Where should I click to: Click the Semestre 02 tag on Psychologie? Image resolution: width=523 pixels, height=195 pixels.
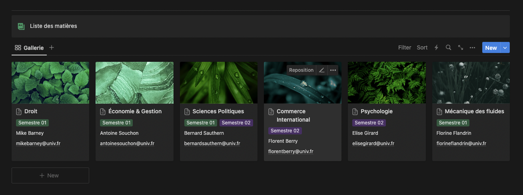coord(369,123)
